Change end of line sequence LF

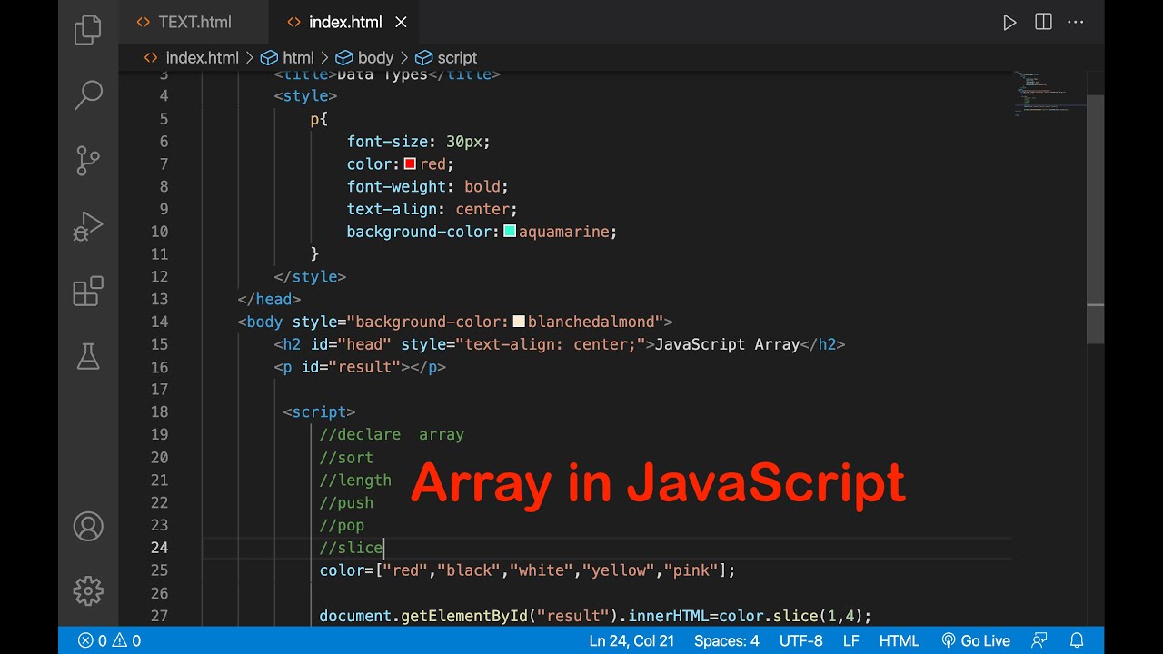click(x=850, y=640)
